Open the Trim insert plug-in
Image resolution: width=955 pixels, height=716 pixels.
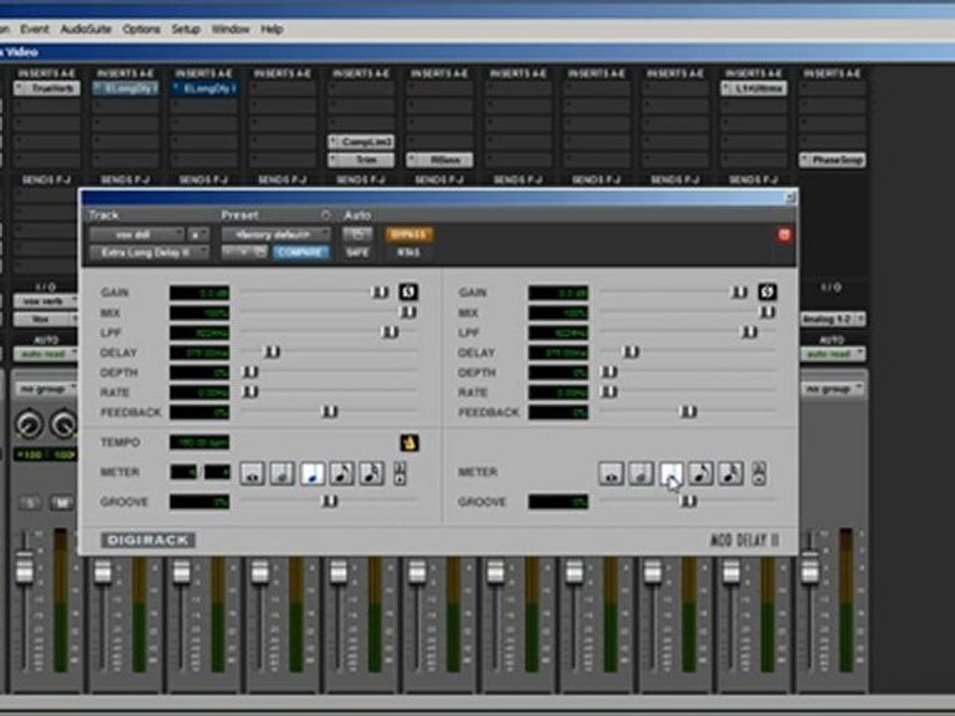click(x=361, y=160)
